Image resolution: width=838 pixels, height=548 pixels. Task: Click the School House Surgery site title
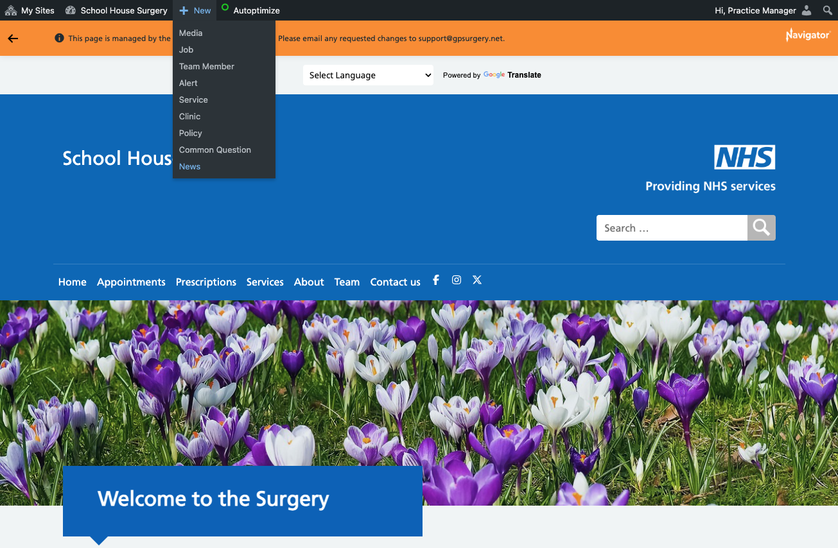pos(118,158)
